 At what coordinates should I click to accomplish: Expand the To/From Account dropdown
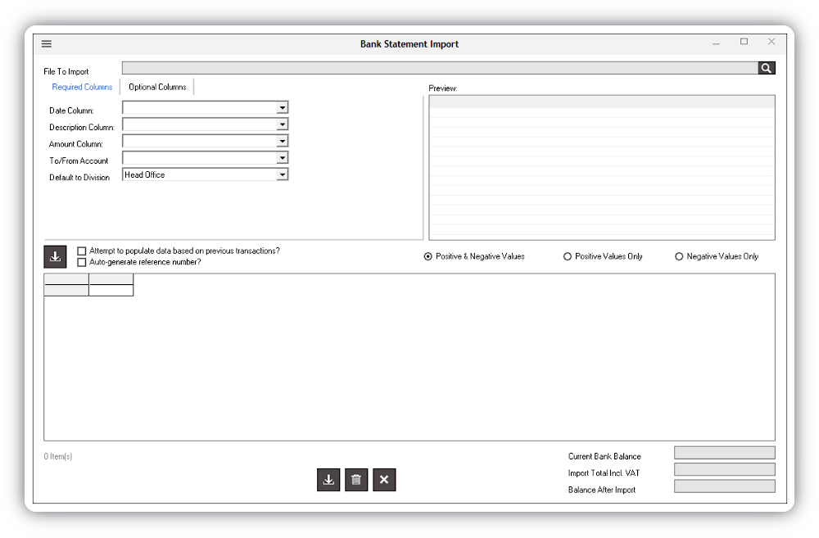[x=282, y=158]
